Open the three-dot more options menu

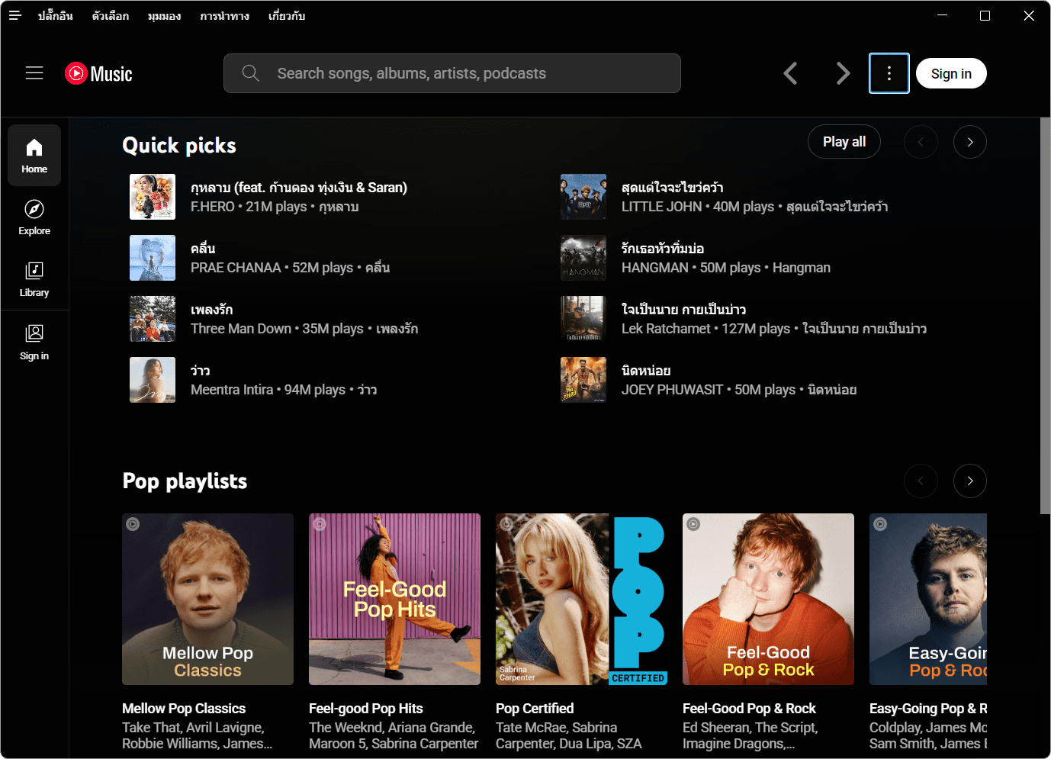(x=889, y=73)
